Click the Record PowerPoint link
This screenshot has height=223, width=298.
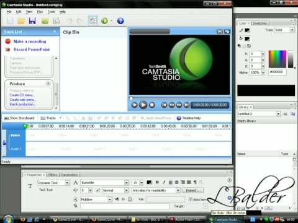[32, 50]
